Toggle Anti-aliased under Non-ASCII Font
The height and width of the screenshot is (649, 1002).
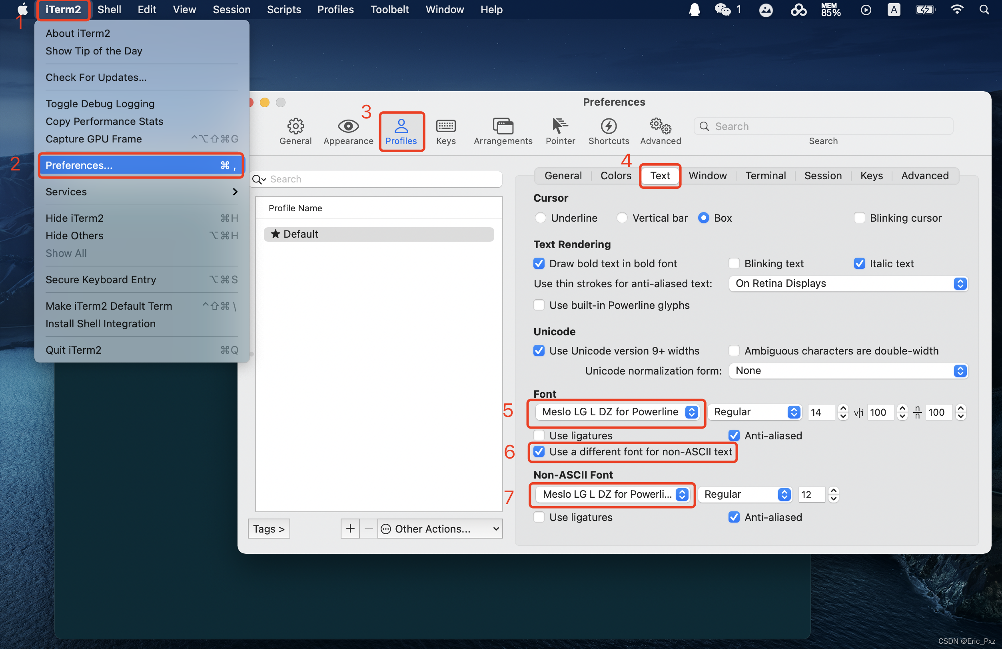tap(734, 517)
